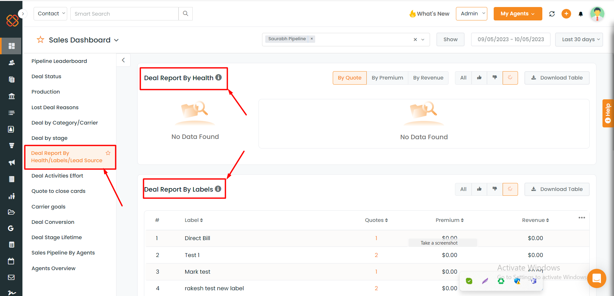Select the spinner filter in health report
The width and height of the screenshot is (614, 296).
pyautogui.click(x=510, y=78)
